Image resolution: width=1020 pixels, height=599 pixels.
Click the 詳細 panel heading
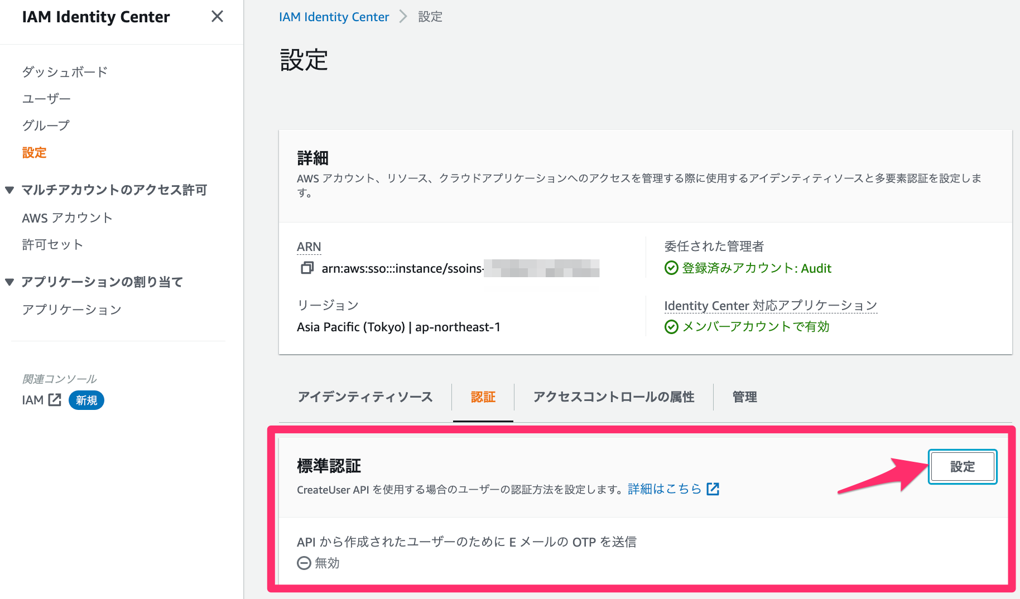click(312, 158)
